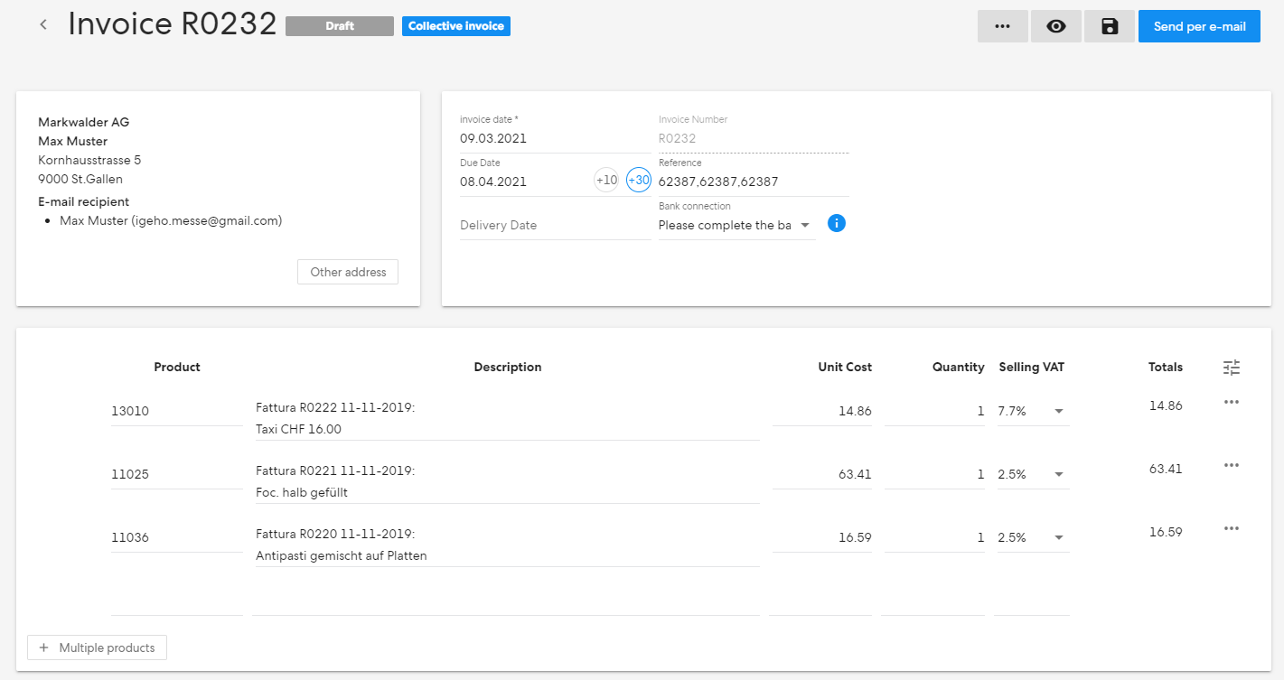Open row options for product 11036

coord(1231,528)
